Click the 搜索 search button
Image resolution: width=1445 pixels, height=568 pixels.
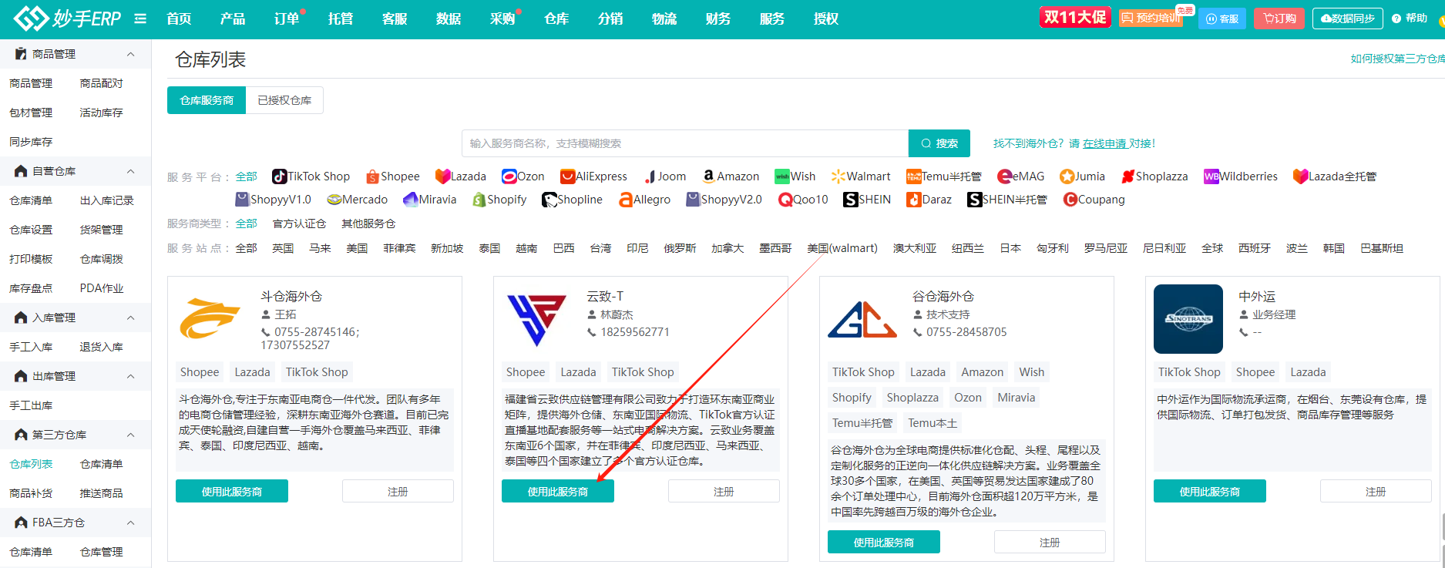click(939, 143)
